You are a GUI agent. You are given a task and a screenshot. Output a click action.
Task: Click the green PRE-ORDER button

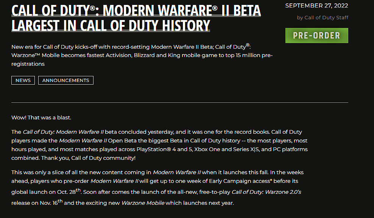pos(316,36)
